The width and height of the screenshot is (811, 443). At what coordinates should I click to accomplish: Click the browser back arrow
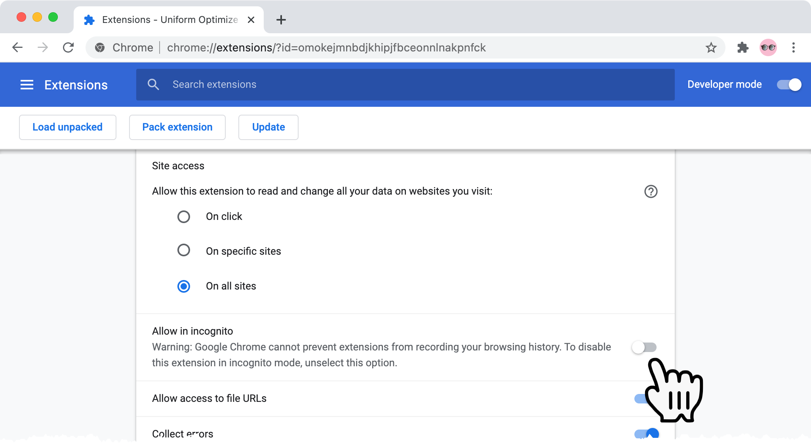17,47
